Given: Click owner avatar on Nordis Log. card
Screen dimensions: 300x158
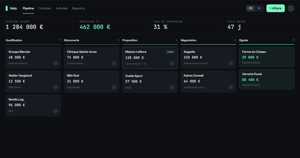Looking at the screenshot, I should pyautogui.click(x=56, y=111).
